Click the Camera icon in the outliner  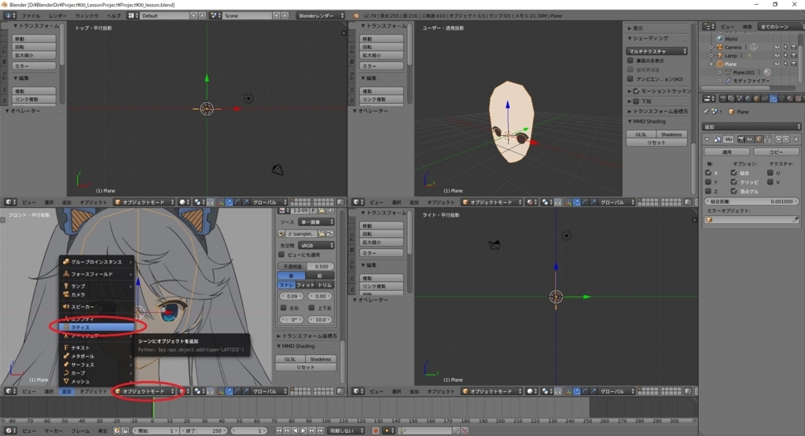[720, 47]
